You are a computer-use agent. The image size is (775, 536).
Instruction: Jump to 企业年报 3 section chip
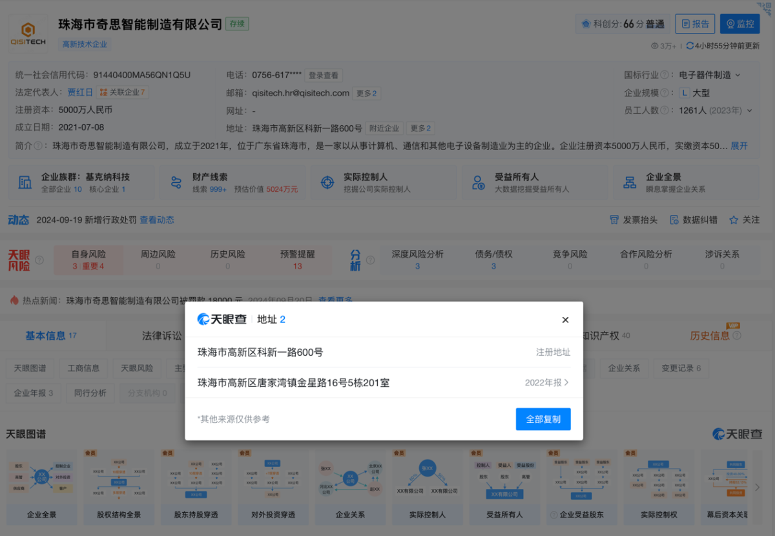(34, 393)
